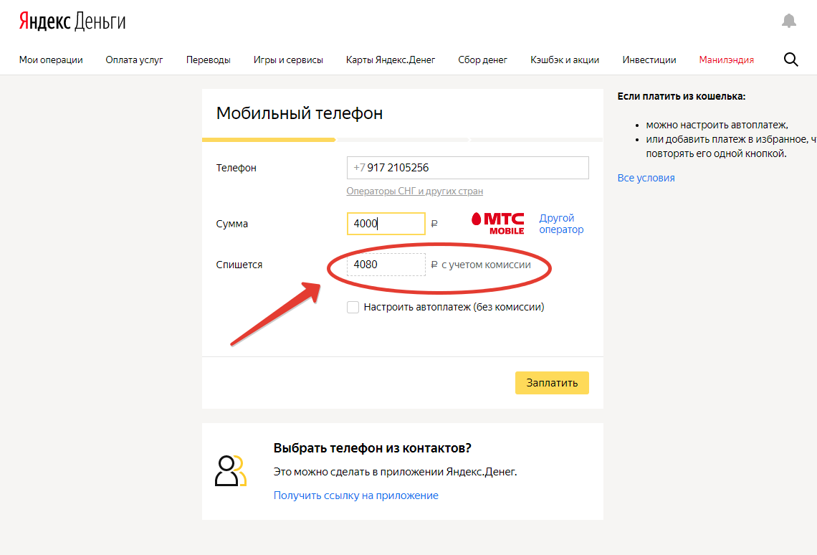Click the contacts people icon

coord(230,470)
